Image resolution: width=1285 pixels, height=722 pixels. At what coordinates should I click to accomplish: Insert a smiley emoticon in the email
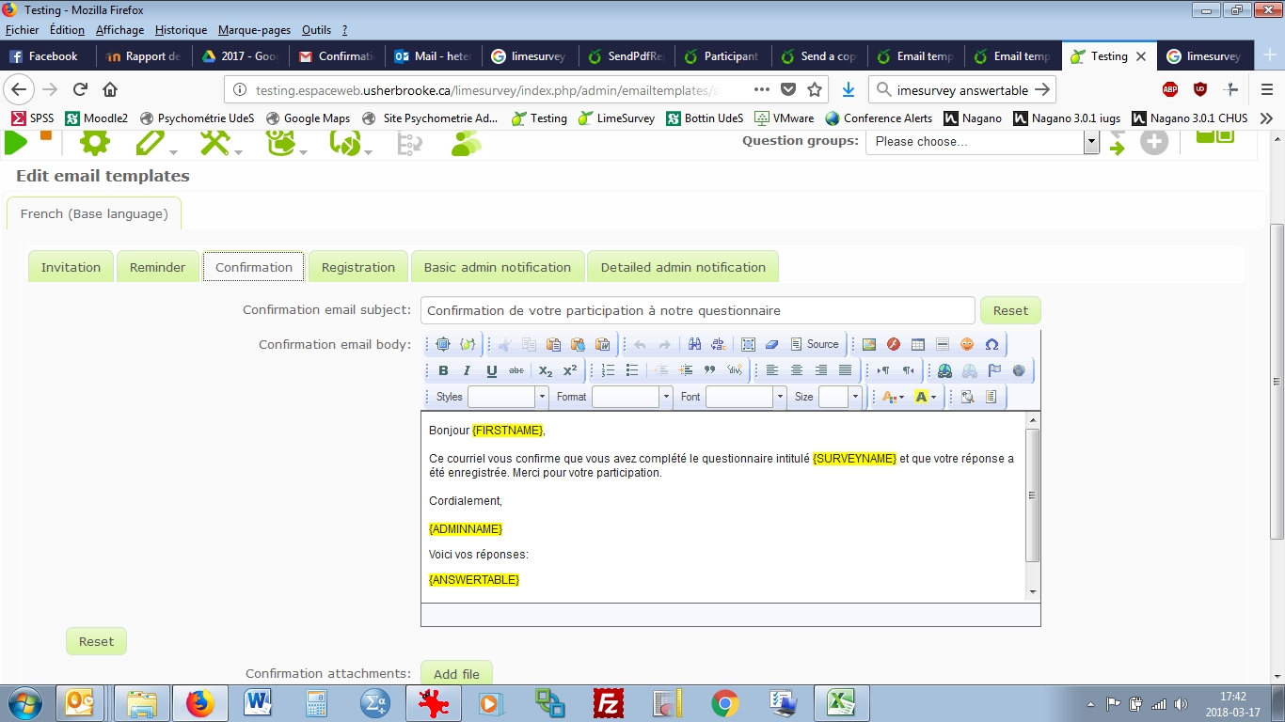[x=967, y=345]
